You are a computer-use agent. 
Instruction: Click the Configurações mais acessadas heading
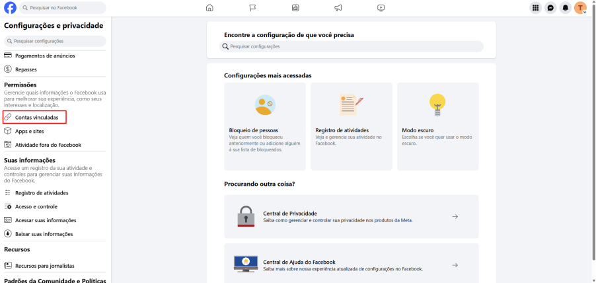[x=268, y=75]
